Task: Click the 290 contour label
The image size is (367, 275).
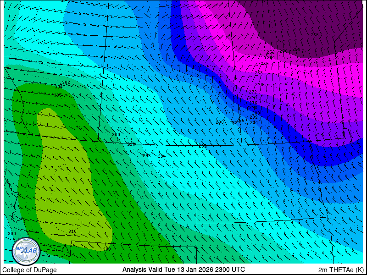Action: (x=220, y=122)
